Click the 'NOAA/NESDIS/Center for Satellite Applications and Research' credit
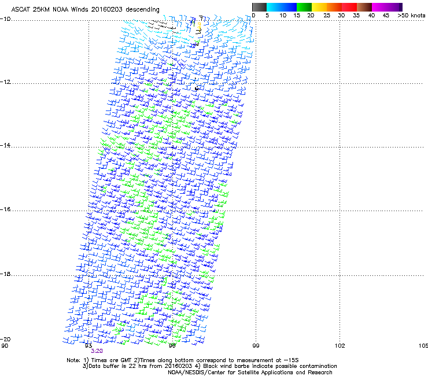The height and width of the screenshot is (376, 428). (x=250, y=373)
